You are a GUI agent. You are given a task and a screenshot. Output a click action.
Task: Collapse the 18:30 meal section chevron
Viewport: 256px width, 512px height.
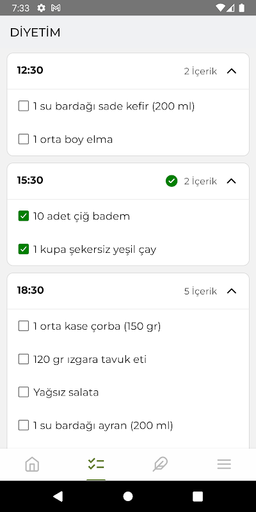tap(232, 291)
